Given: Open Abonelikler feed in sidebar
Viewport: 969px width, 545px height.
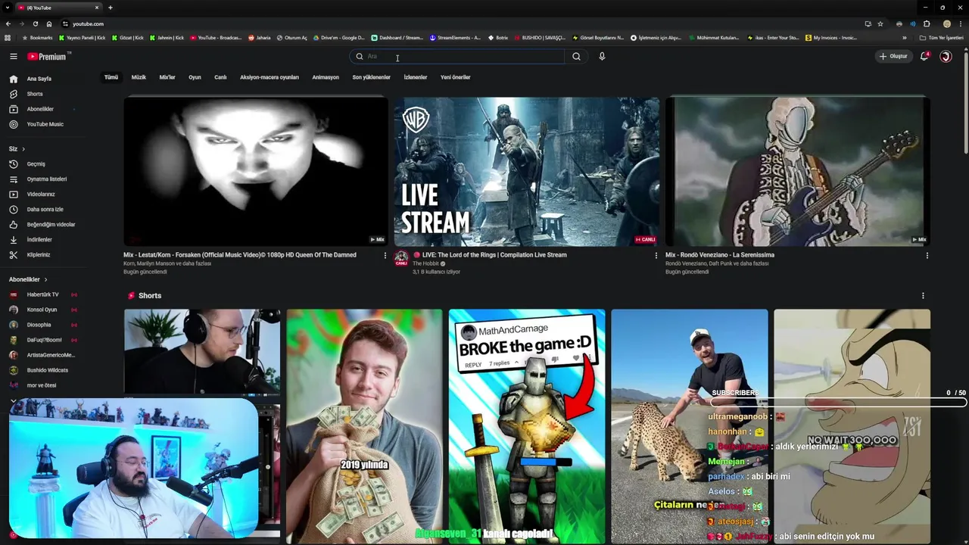Looking at the screenshot, I should tap(40, 109).
